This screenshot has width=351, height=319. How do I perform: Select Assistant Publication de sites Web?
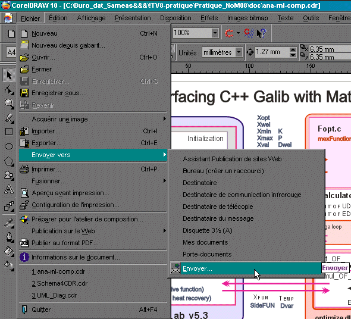246,159
